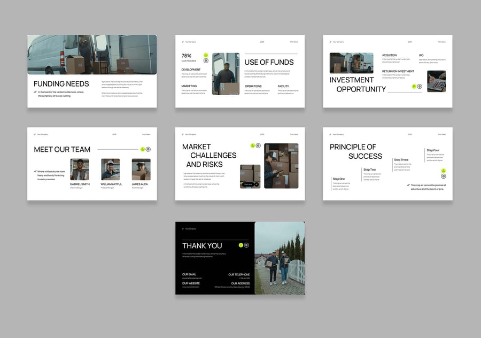The height and width of the screenshot is (338, 481).
Task: Click the Our Email heading on Thank You slide
Action: coord(189,274)
